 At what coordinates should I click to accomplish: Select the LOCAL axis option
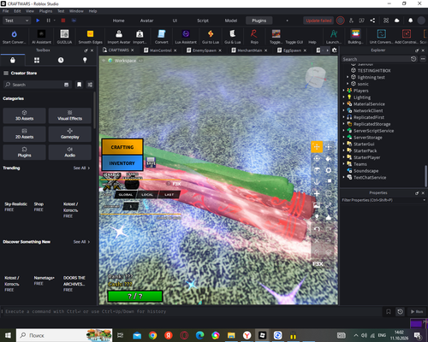147,195
